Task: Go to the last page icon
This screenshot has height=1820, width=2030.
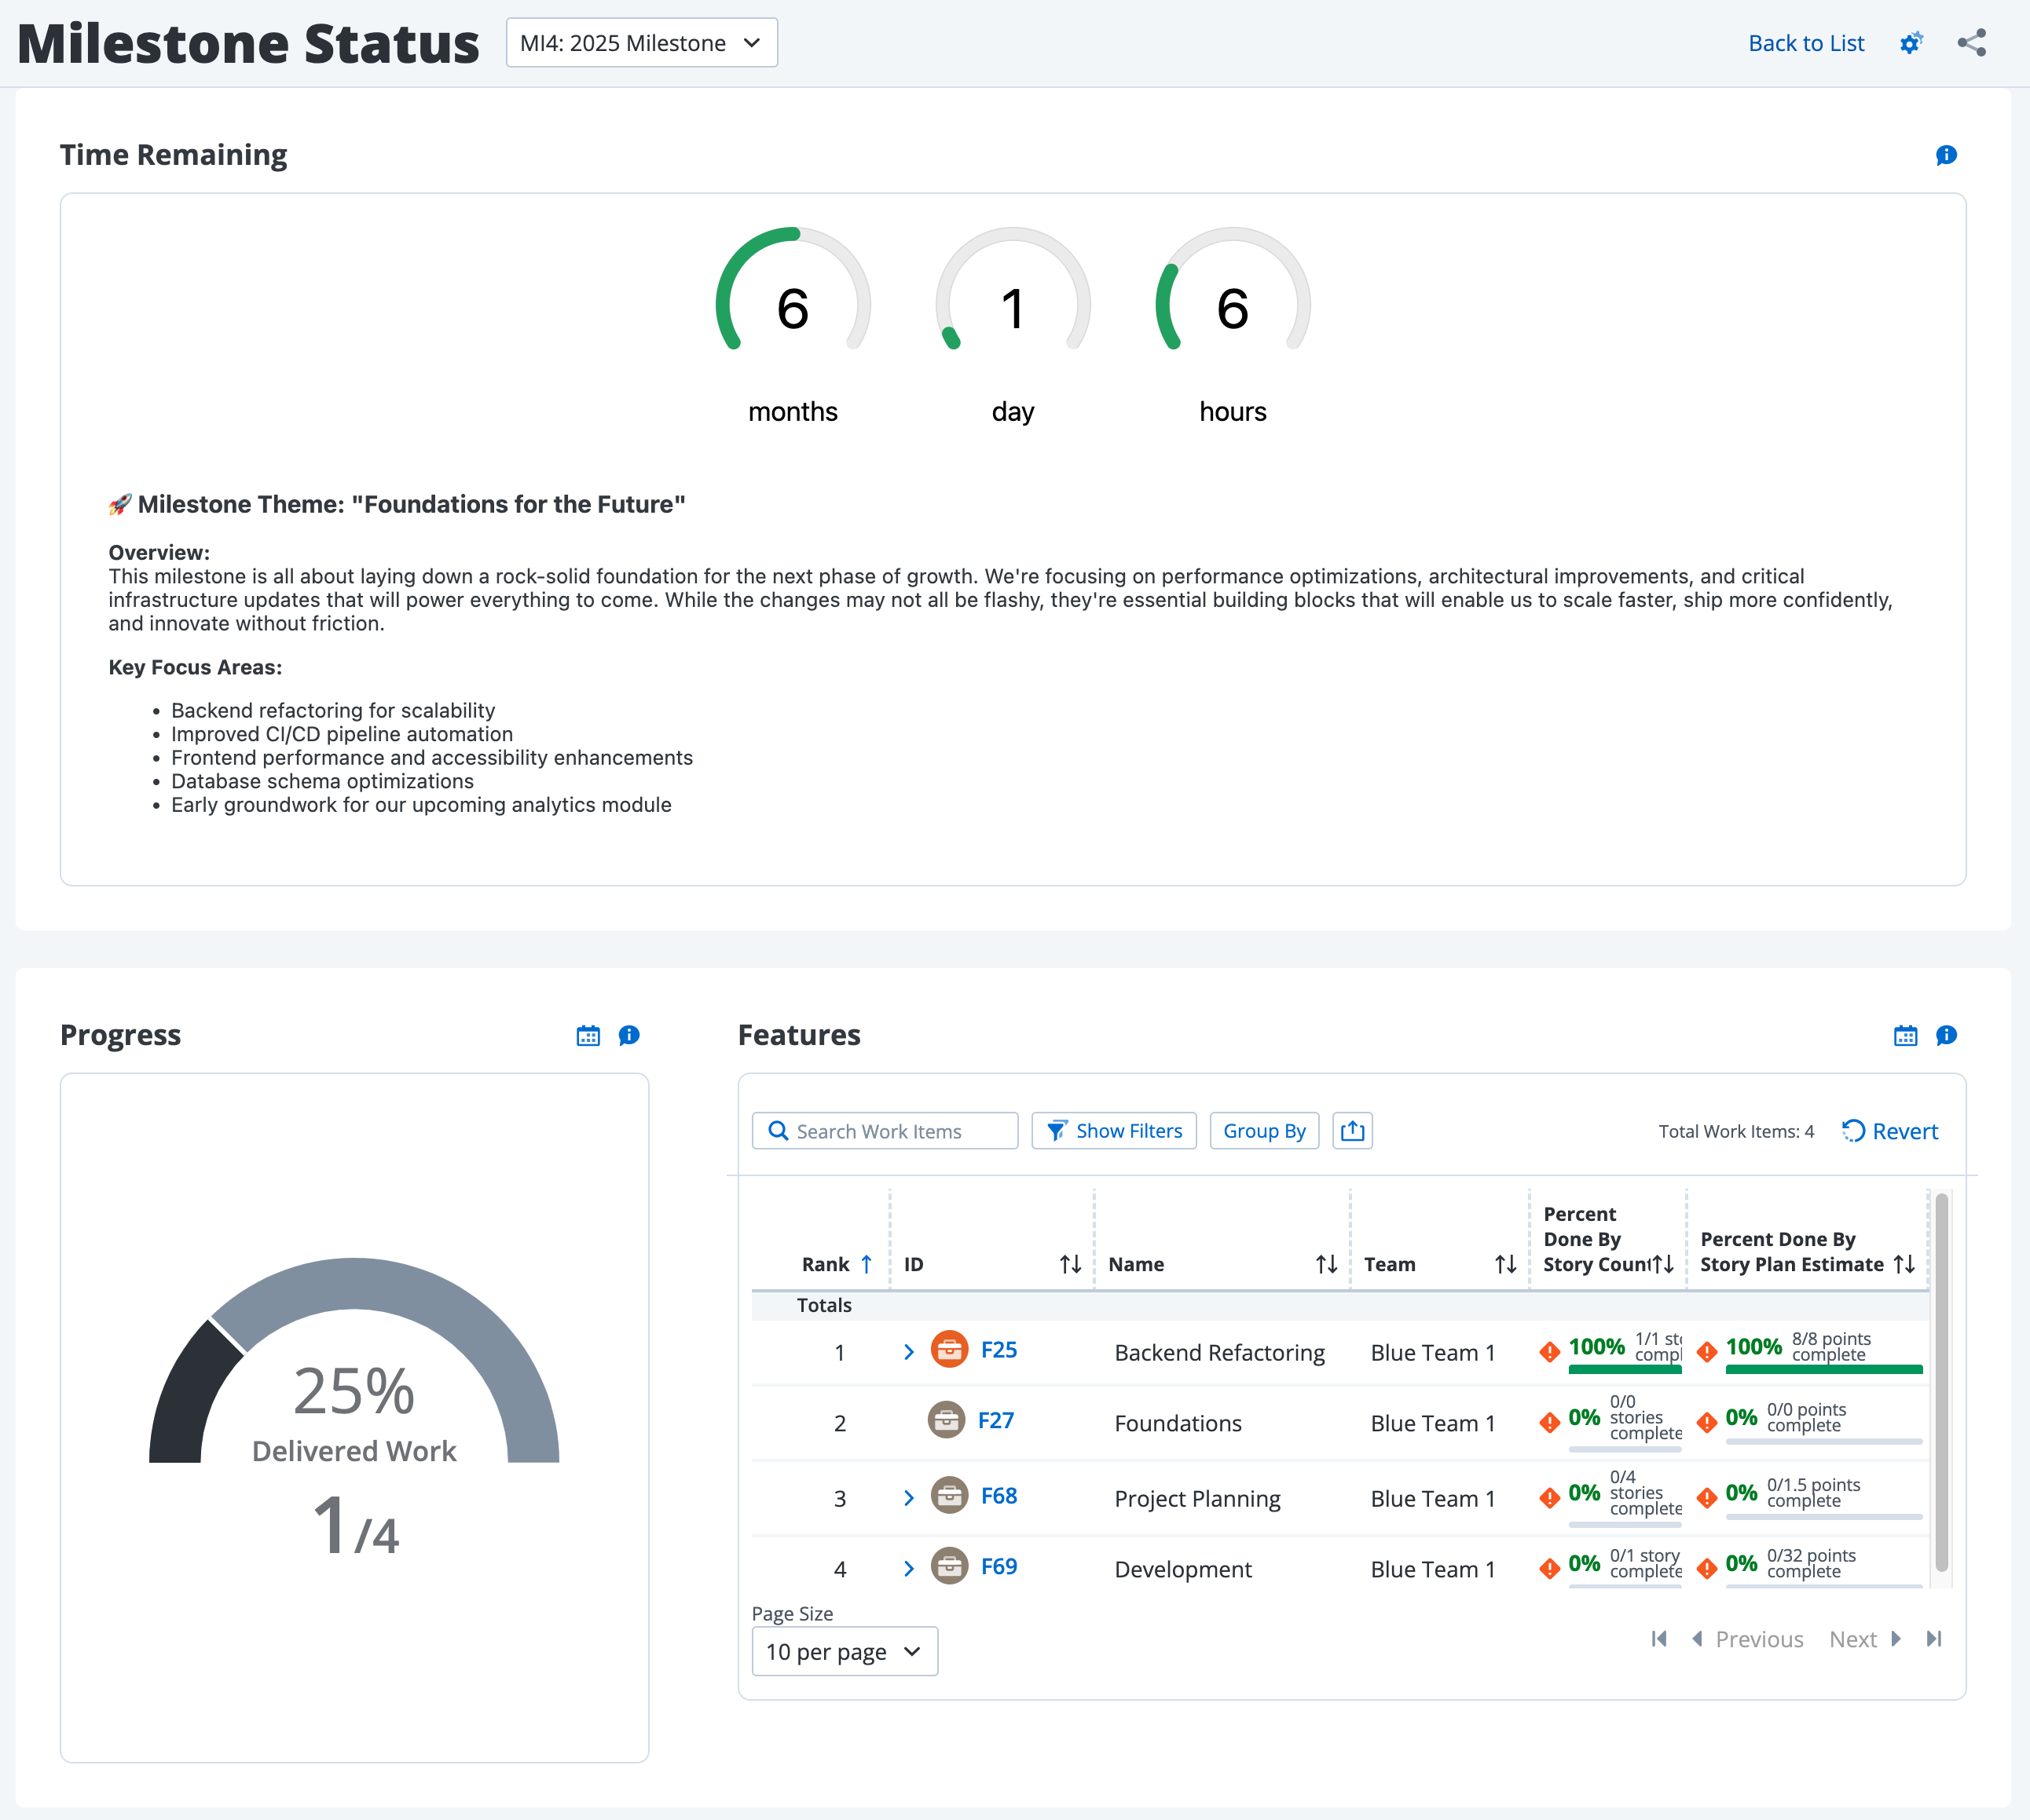Action: pos(1934,1638)
